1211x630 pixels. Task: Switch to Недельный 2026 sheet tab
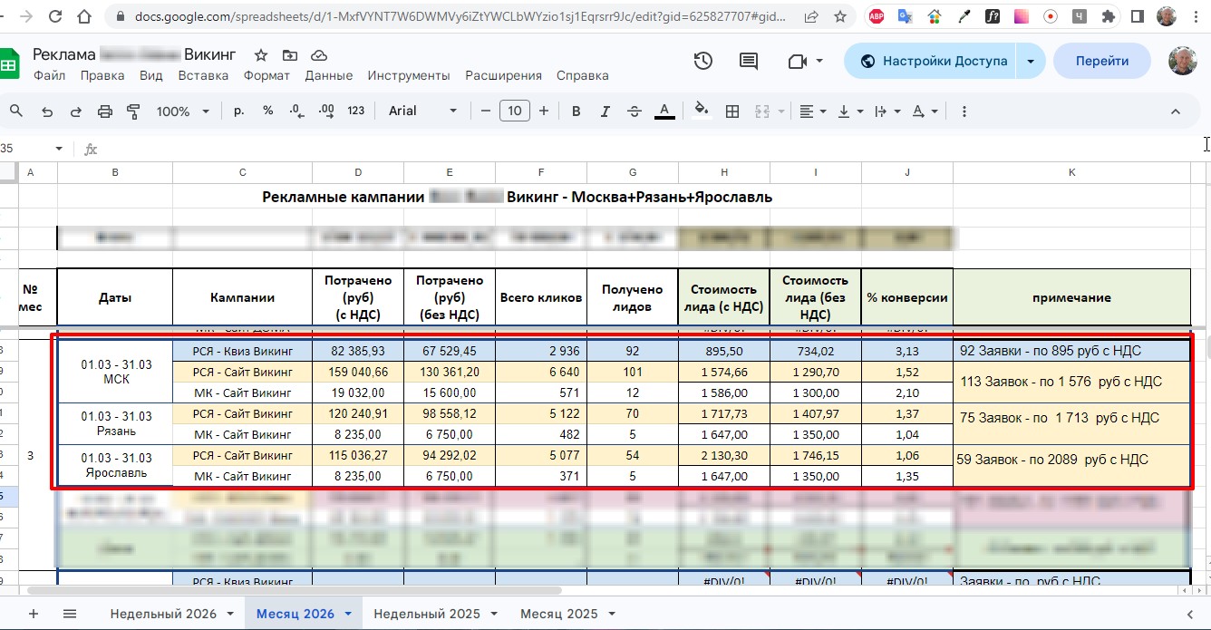163,614
